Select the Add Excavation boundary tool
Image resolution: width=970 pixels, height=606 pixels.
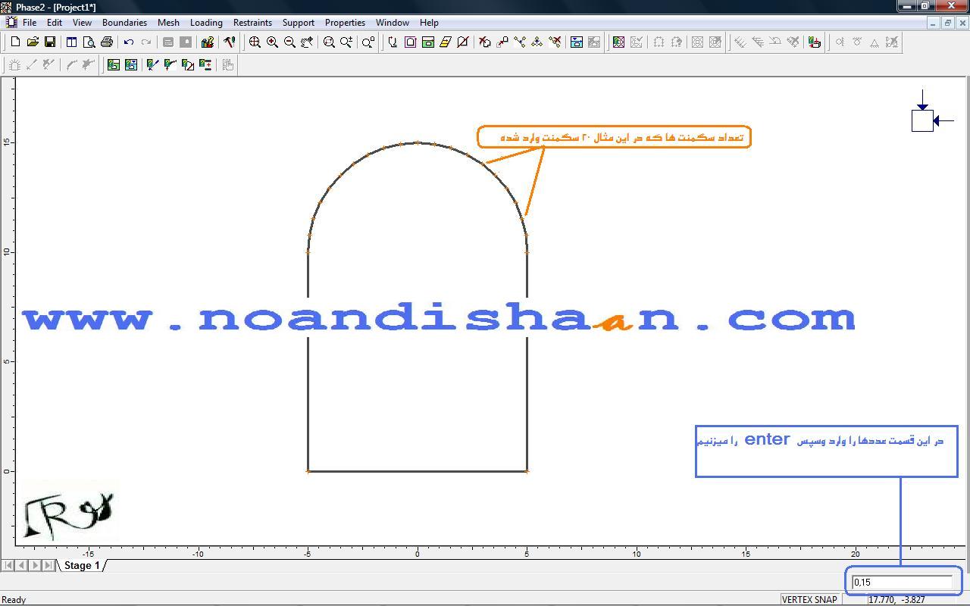(393, 42)
